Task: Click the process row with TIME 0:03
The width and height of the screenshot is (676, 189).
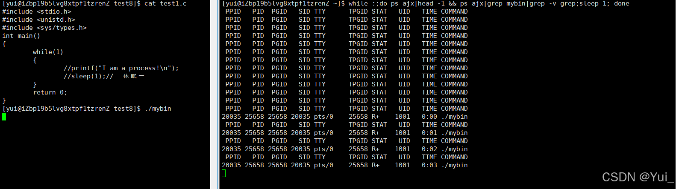Action: coord(345,165)
